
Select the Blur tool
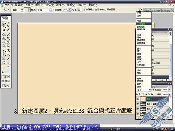tap(4, 46)
